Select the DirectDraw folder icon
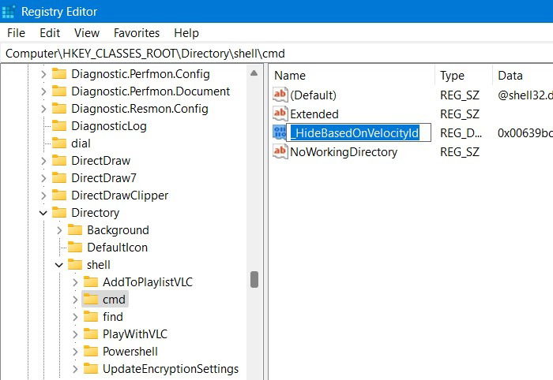Viewport: 553px width, 380px height. coord(59,161)
